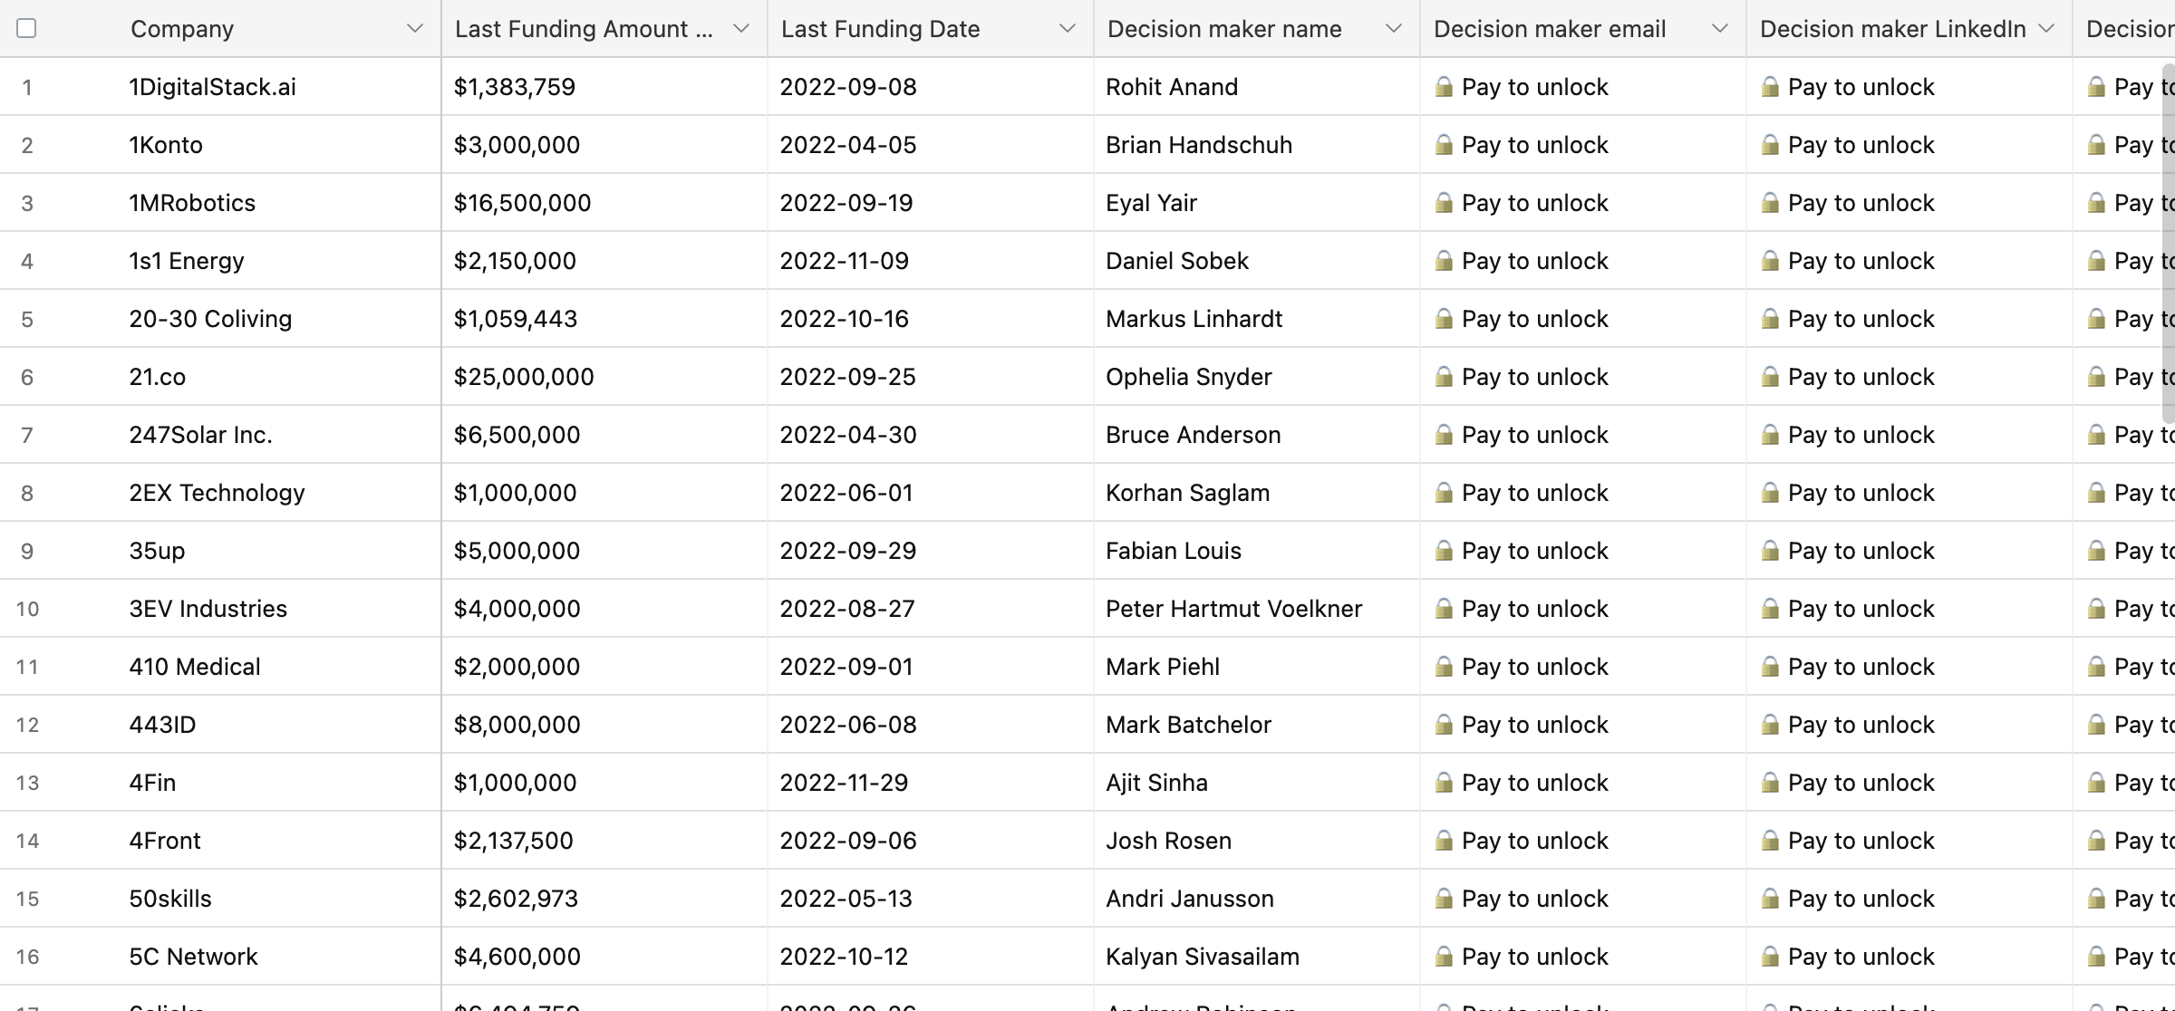
Task: Click the Decision maker email header label
Action: 1550,29
